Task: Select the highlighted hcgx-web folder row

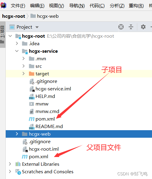Action: click(79, 134)
